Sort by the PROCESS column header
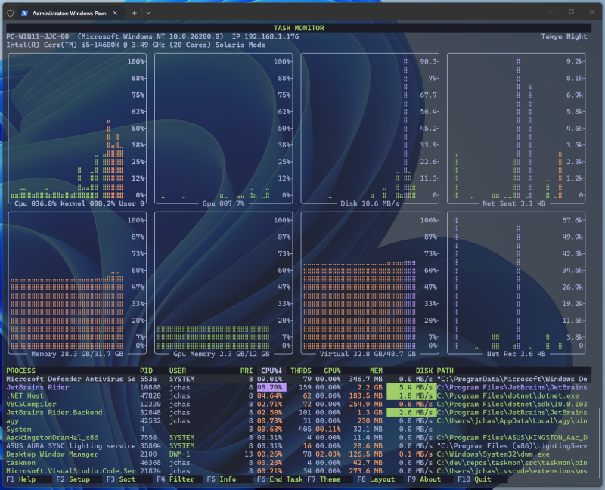Image resolution: width=605 pixels, height=490 pixels. 21,371
